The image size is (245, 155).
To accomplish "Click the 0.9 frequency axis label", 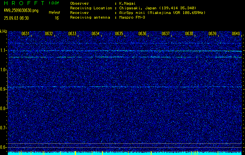I will click(3, 89).
